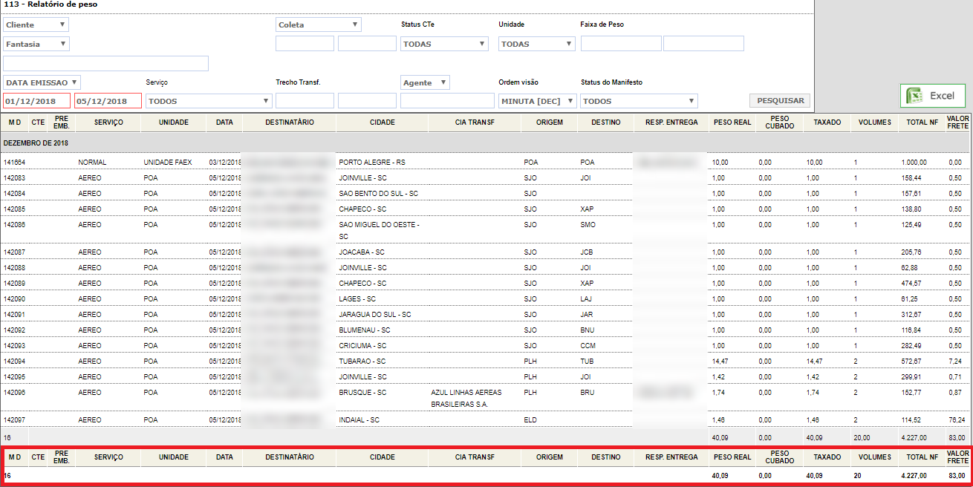Click the start date field 01/12/2018
Screen dimensions: 973x487
click(37, 101)
